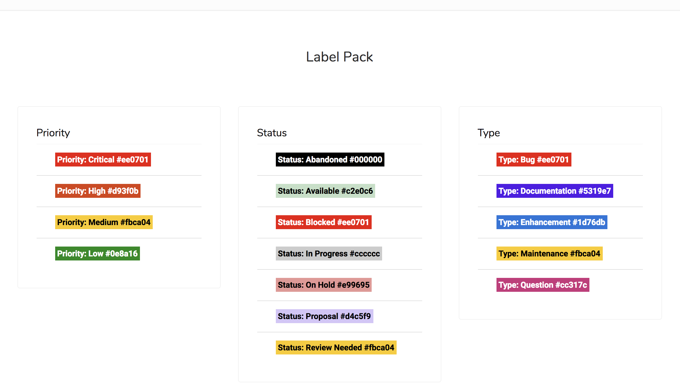
Task: Click the Status card heading
Action: point(272,133)
